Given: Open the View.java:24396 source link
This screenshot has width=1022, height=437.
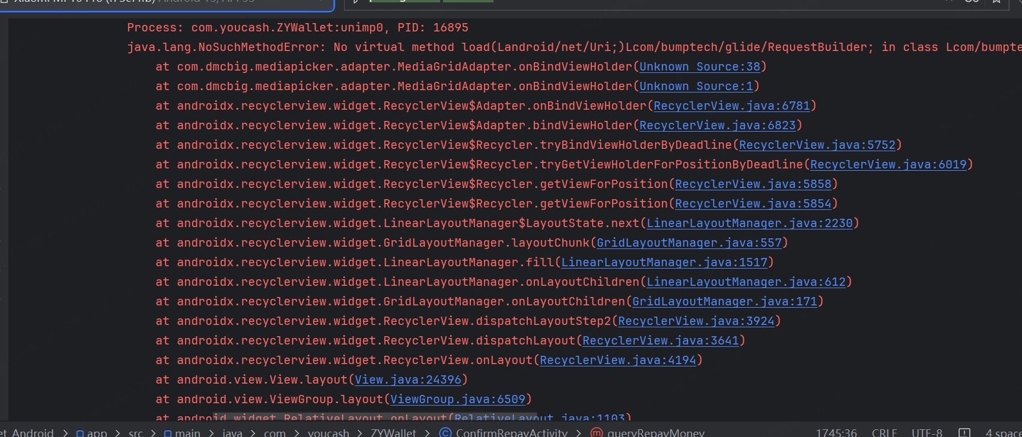Looking at the screenshot, I should coord(407,379).
